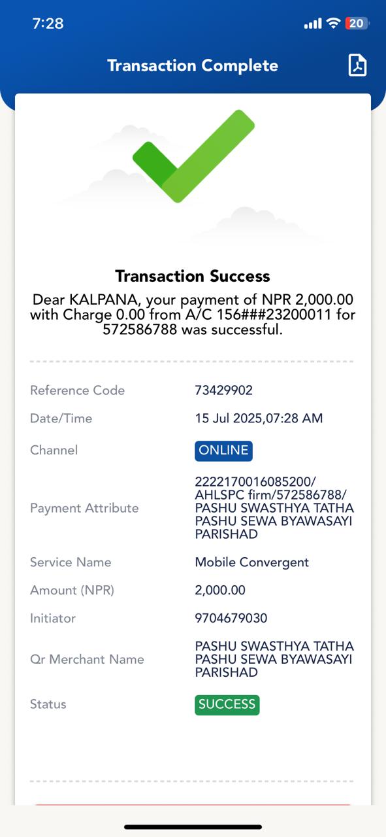
Task: Tap the Mobile Convergent service name
Action: point(251,562)
